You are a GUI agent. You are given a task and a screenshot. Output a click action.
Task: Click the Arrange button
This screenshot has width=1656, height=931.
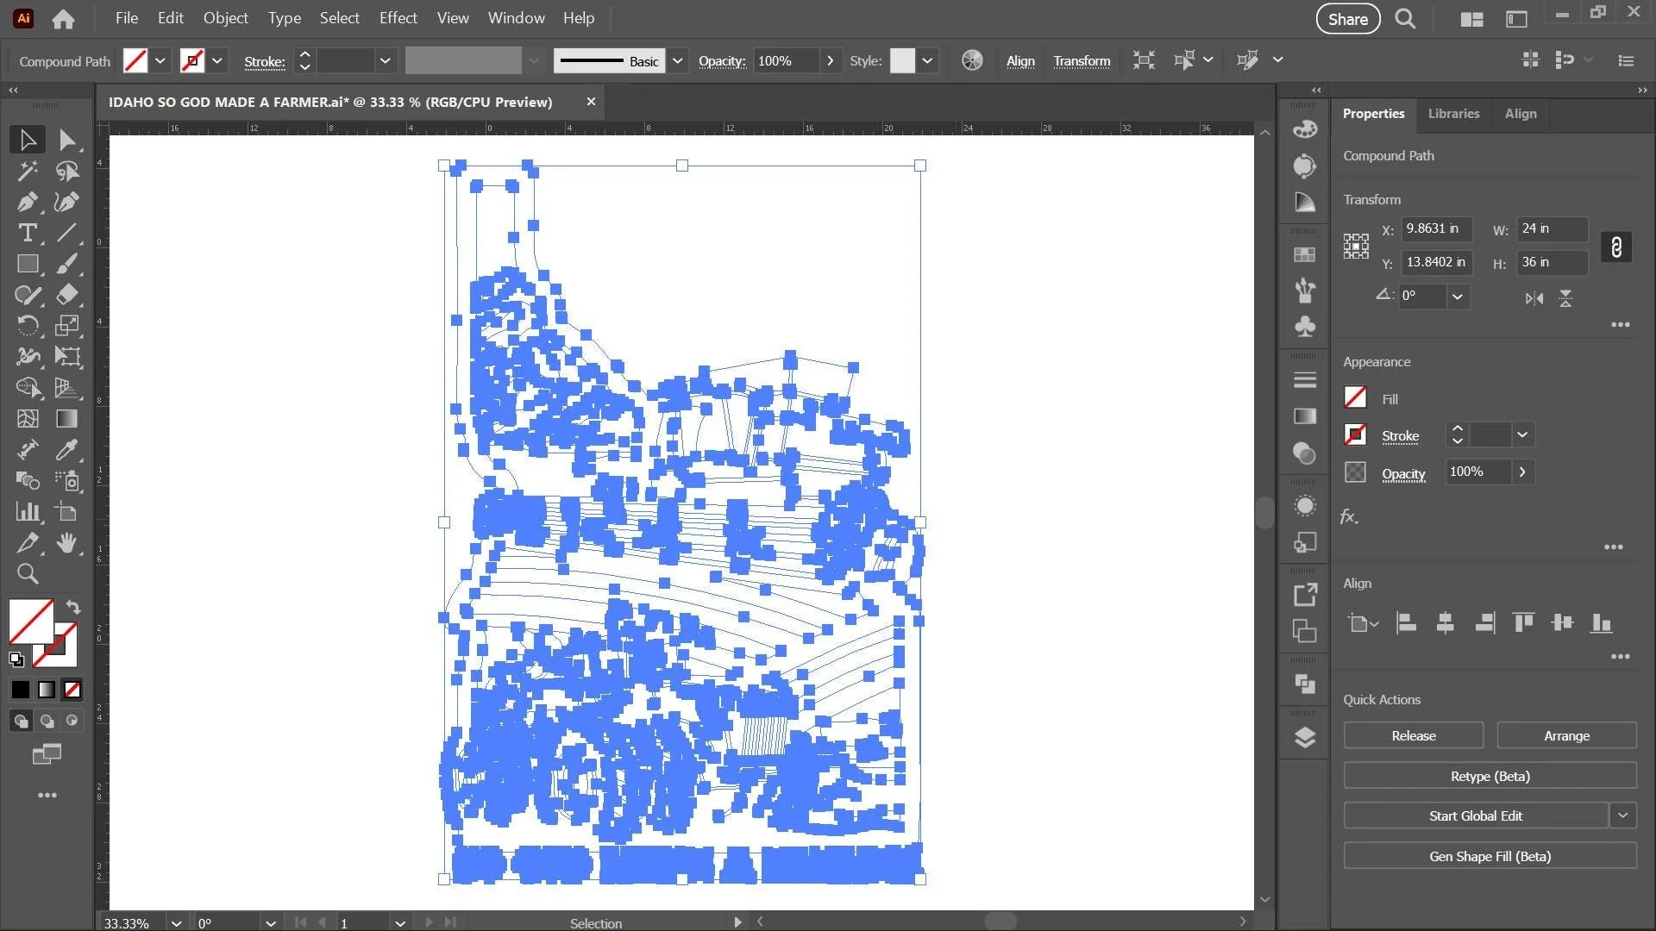[x=1566, y=736]
